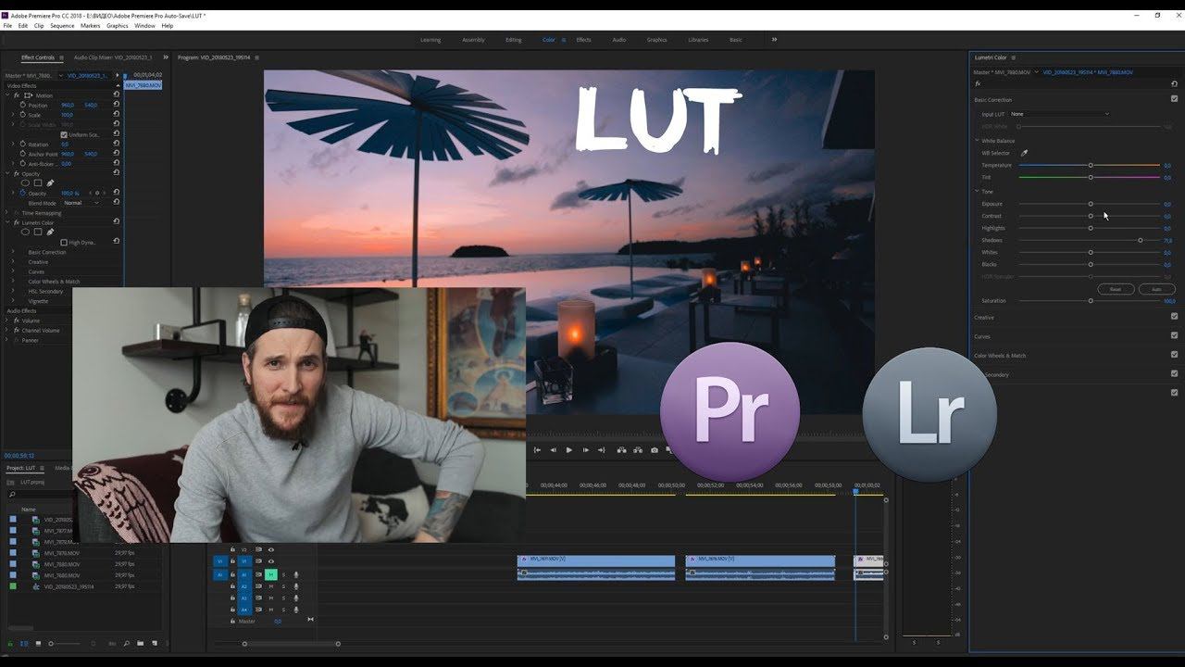The width and height of the screenshot is (1185, 667).
Task: Collapse the White Balance section
Action: [x=978, y=141]
